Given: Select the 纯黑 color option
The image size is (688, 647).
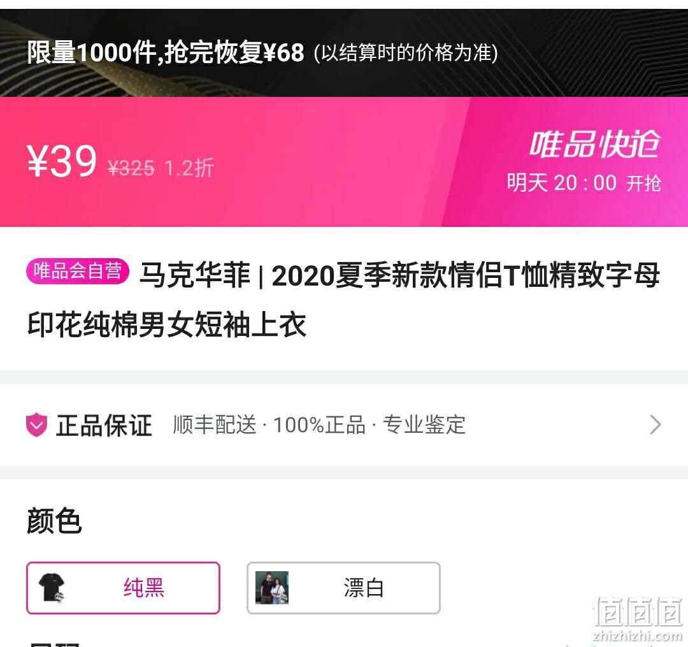Looking at the screenshot, I should 124,588.
